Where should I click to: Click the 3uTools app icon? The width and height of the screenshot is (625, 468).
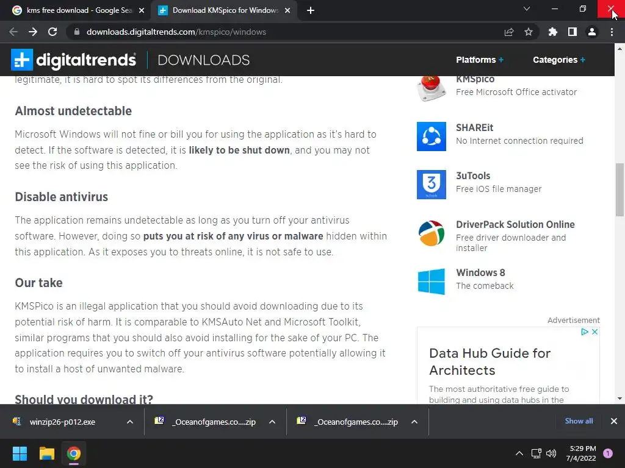point(432,185)
